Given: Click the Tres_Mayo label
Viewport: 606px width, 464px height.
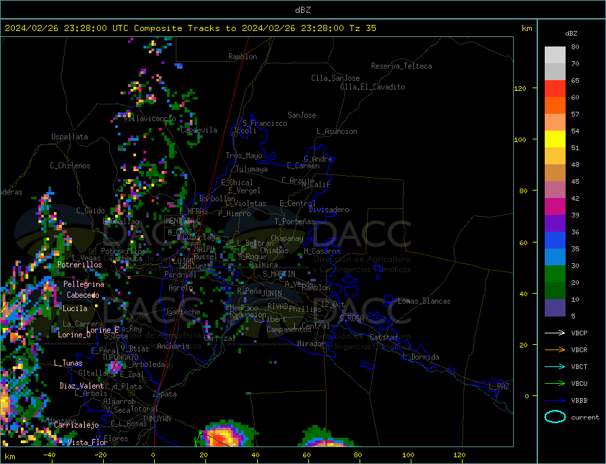Looking at the screenshot, I should tap(244, 156).
